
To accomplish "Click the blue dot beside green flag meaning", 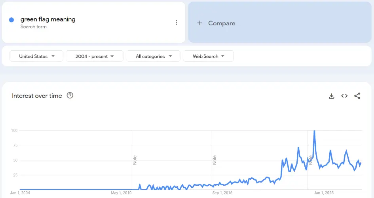I will pyautogui.click(x=11, y=20).
